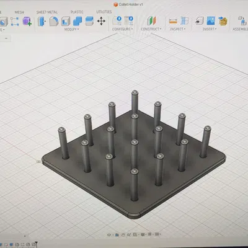Choose the Shell tool icon
The width and height of the screenshot is (248, 248).
(66, 21)
